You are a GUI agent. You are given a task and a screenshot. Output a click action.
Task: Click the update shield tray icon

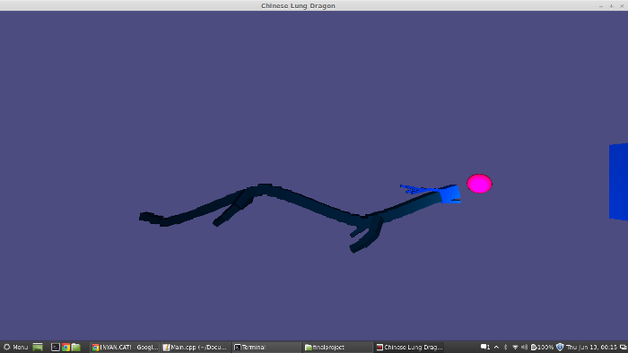point(560,347)
